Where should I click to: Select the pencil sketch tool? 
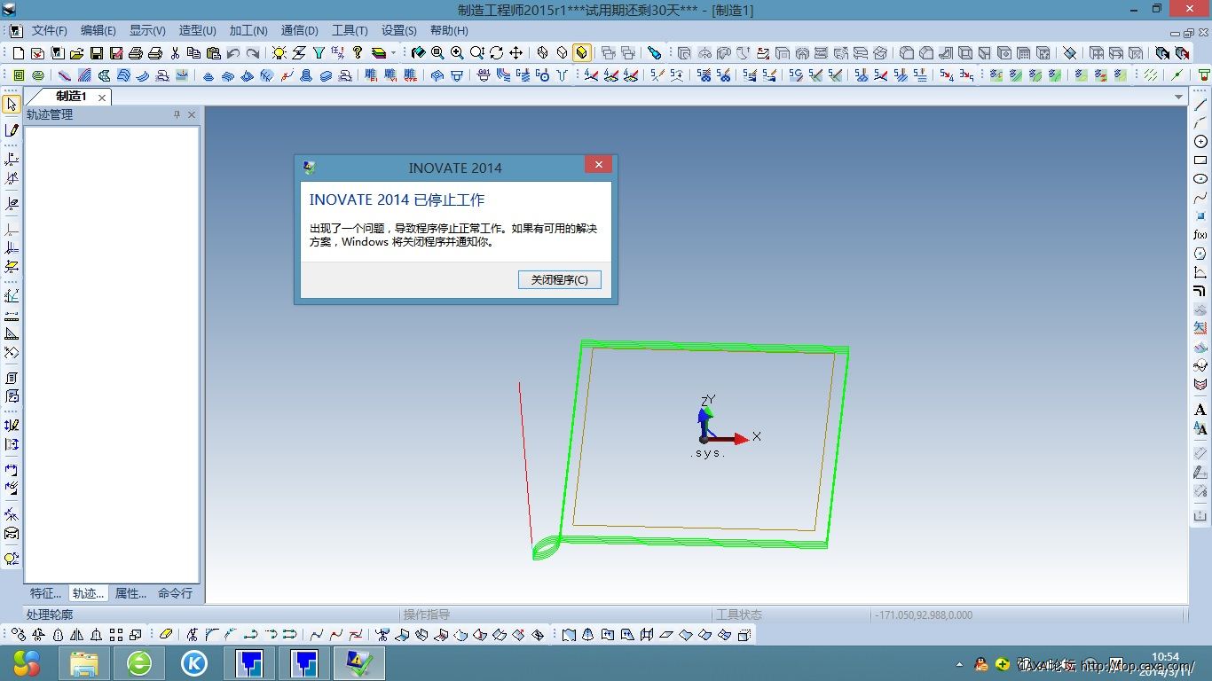click(x=12, y=130)
